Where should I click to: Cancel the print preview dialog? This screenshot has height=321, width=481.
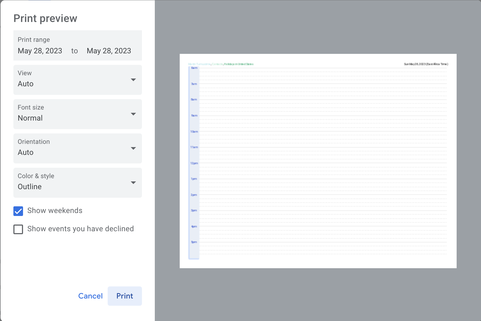coord(90,296)
